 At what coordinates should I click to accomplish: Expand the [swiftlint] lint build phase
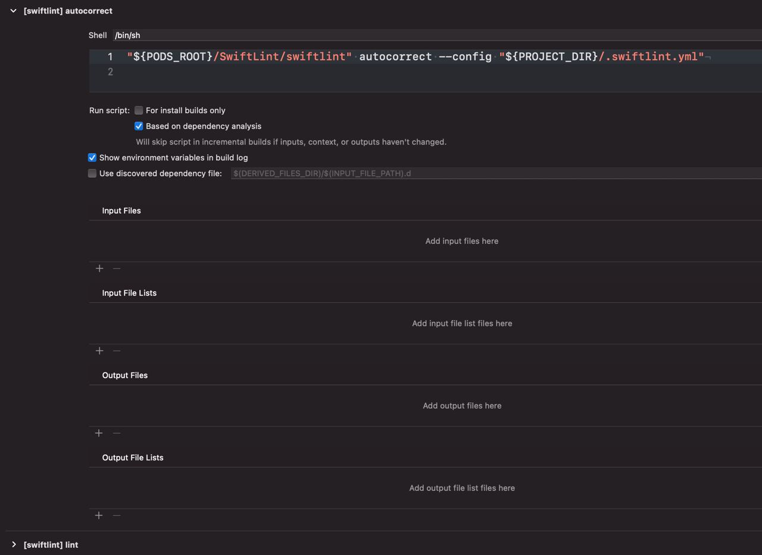(14, 544)
